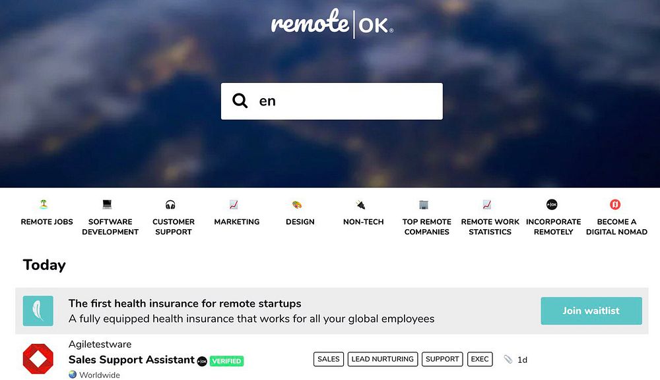Open DESIGN jobs
Image resolution: width=660 pixels, height=380 pixels.
[300, 222]
